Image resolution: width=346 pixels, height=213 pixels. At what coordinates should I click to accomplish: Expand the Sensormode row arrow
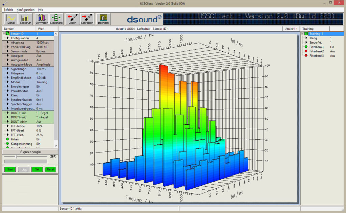click(8, 51)
